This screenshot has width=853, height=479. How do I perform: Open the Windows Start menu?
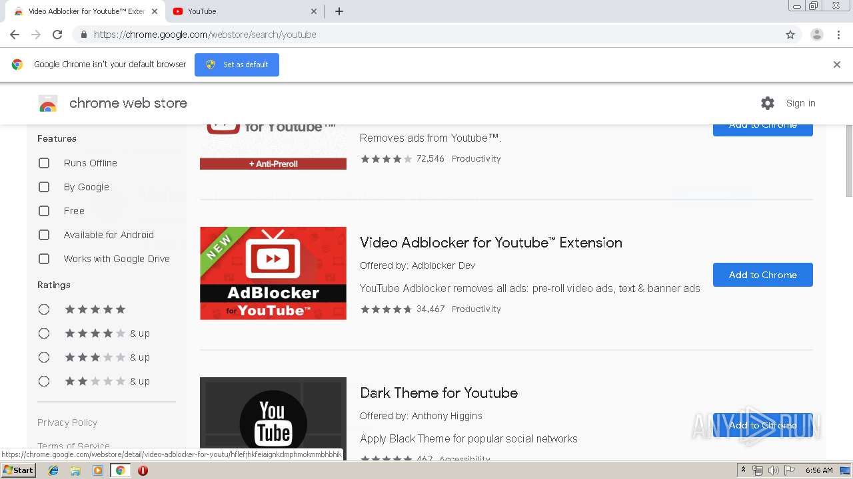pos(18,470)
